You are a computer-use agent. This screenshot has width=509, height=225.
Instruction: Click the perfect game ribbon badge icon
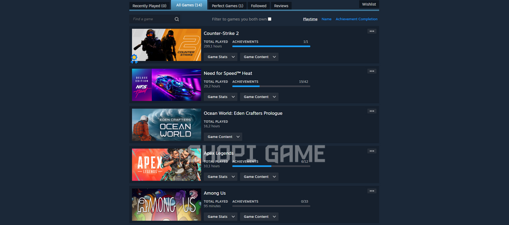134,58
